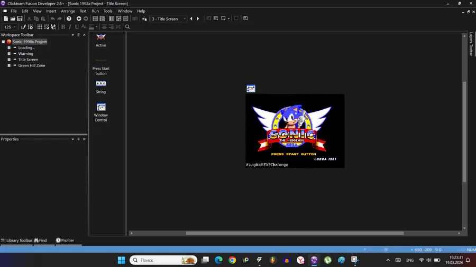Viewport: 476px width, 267px height.
Task: Expand the Warning frame node
Action: click(x=9, y=54)
